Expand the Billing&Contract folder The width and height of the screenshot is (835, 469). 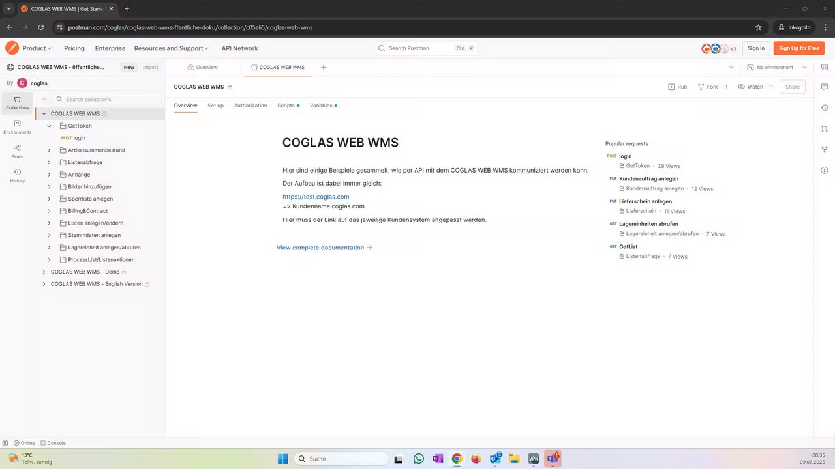click(x=49, y=211)
